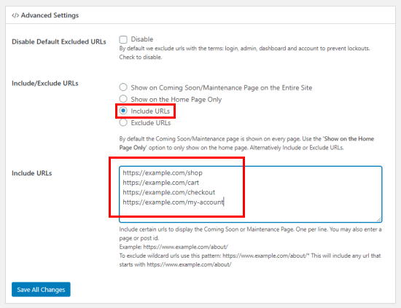Enable the Disable default excluded URLs checkbox

123,39
